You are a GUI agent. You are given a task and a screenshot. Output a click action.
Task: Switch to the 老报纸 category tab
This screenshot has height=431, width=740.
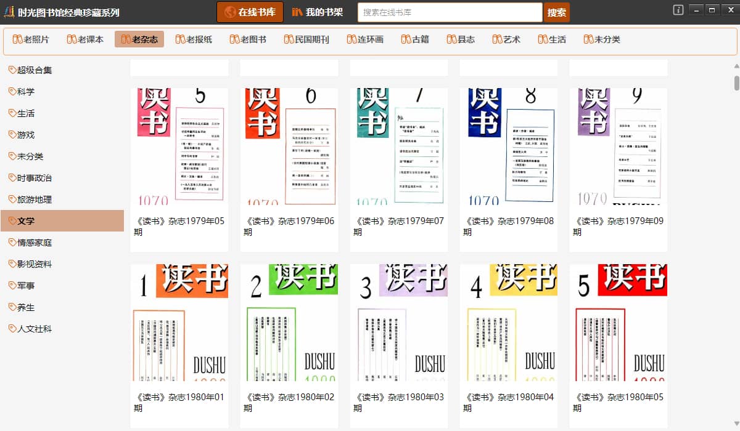tap(194, 39)
